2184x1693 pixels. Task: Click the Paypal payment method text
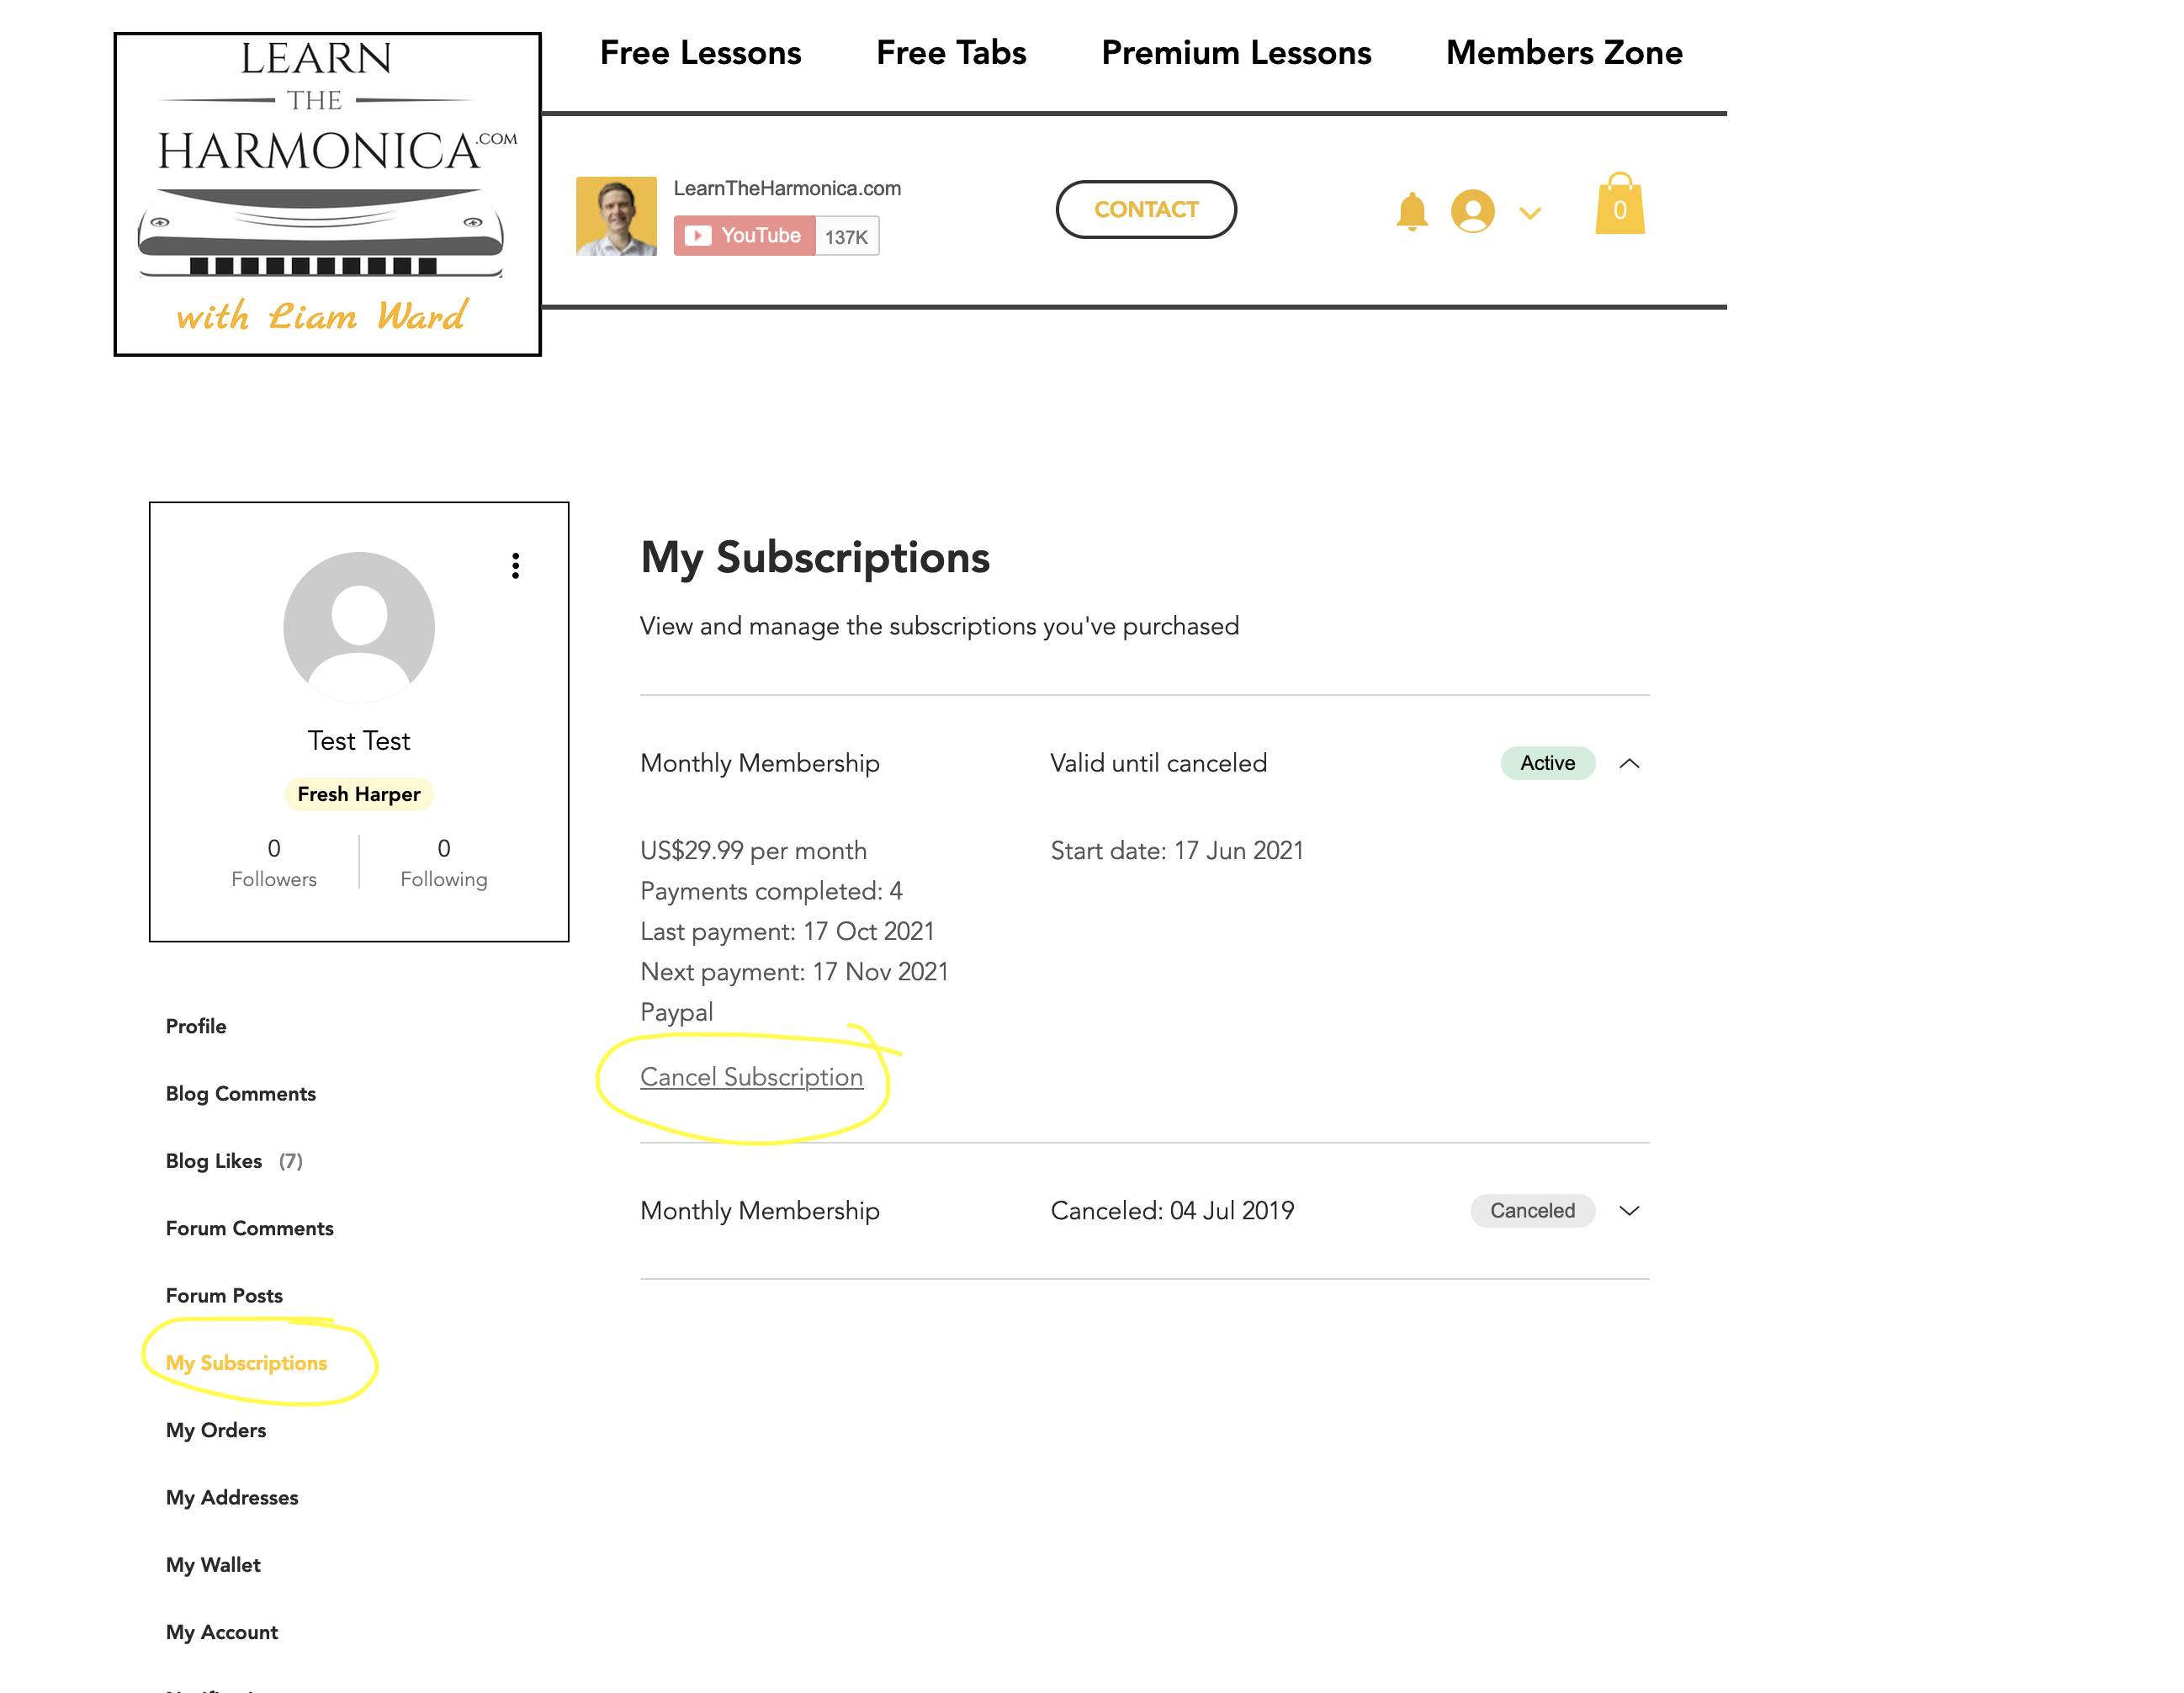[676, 1012]
